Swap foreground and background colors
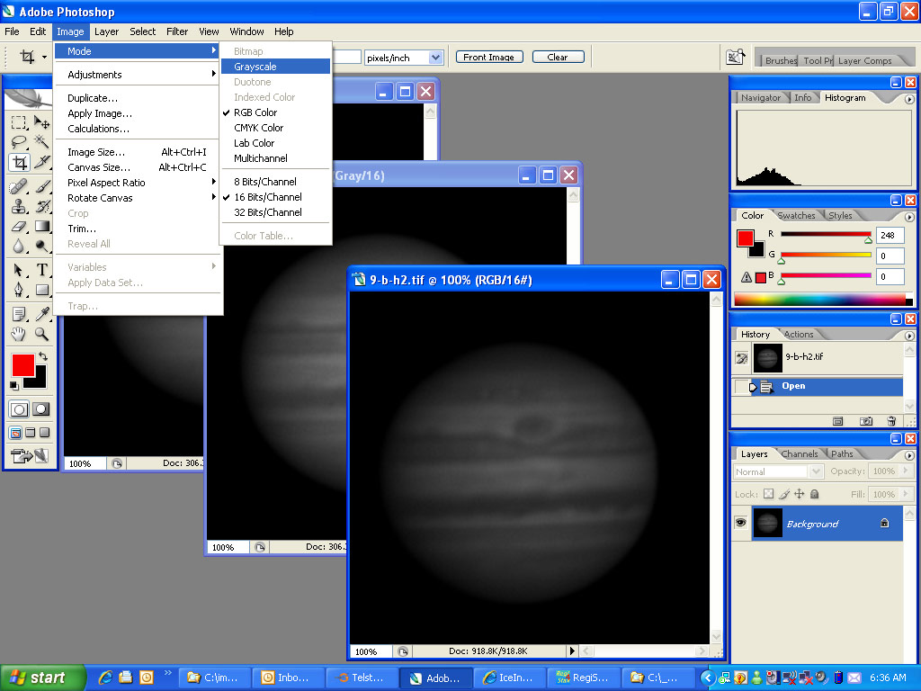 pyautogui.click(x=43, y=356)
